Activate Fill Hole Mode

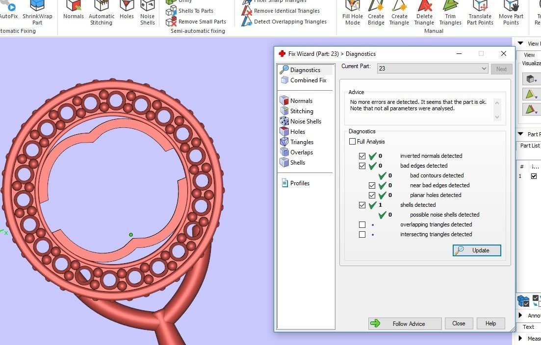[x=353, y=13]
